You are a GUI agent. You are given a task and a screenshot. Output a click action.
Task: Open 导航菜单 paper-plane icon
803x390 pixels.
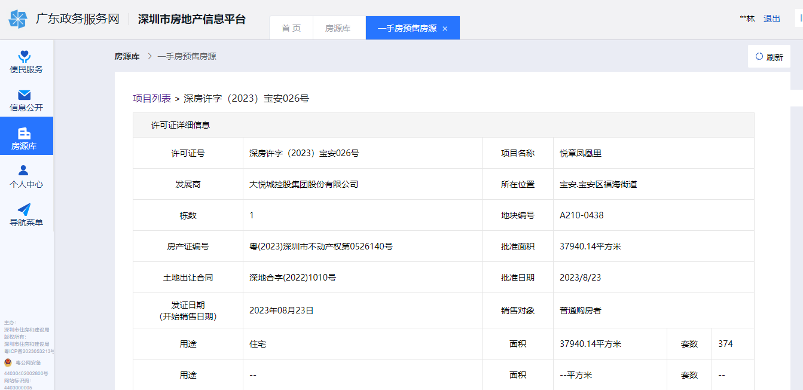tap(25, 209)
